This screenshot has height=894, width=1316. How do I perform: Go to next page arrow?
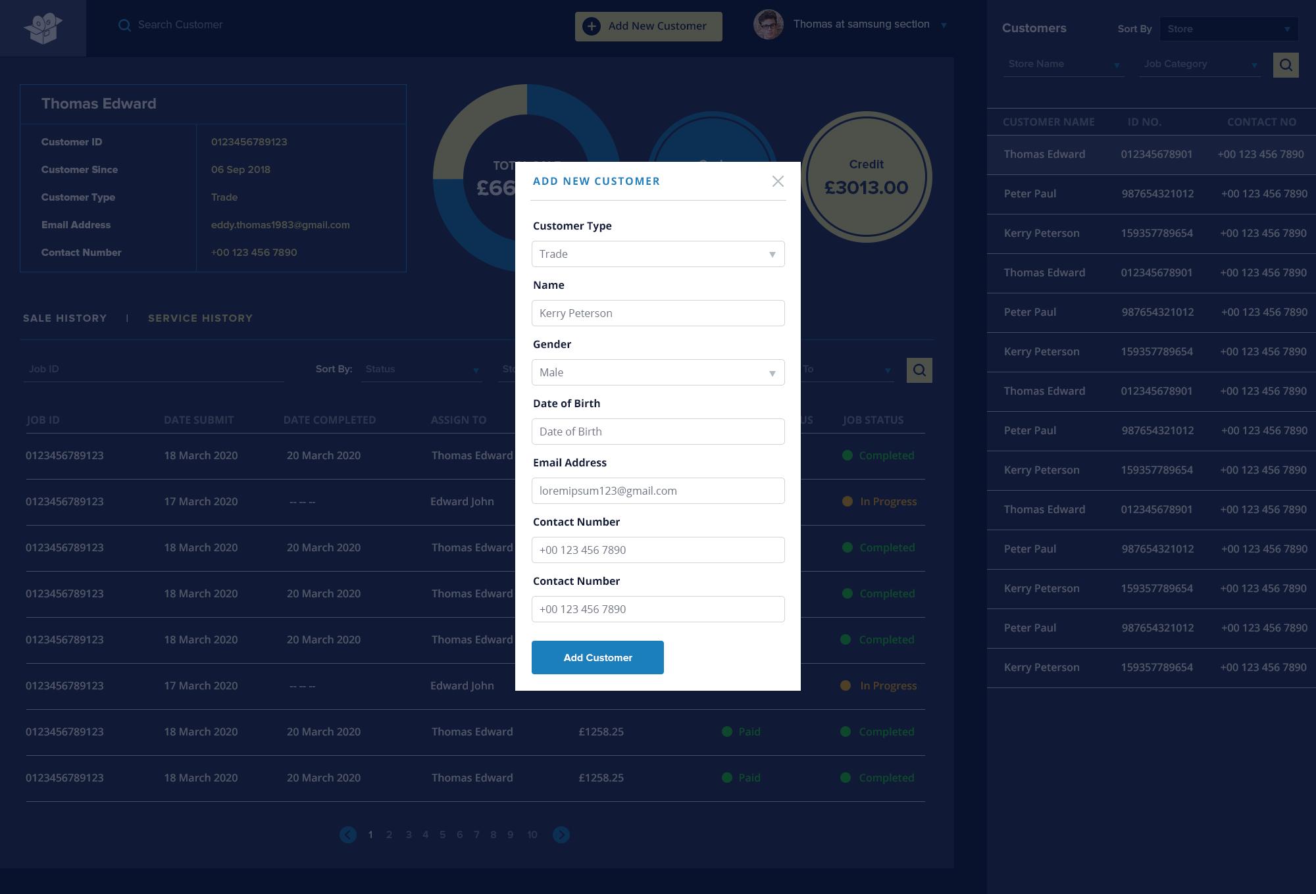[561, 835]
